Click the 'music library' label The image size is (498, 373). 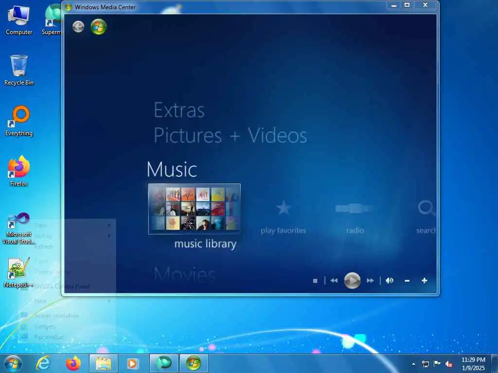tap(206, 244)
